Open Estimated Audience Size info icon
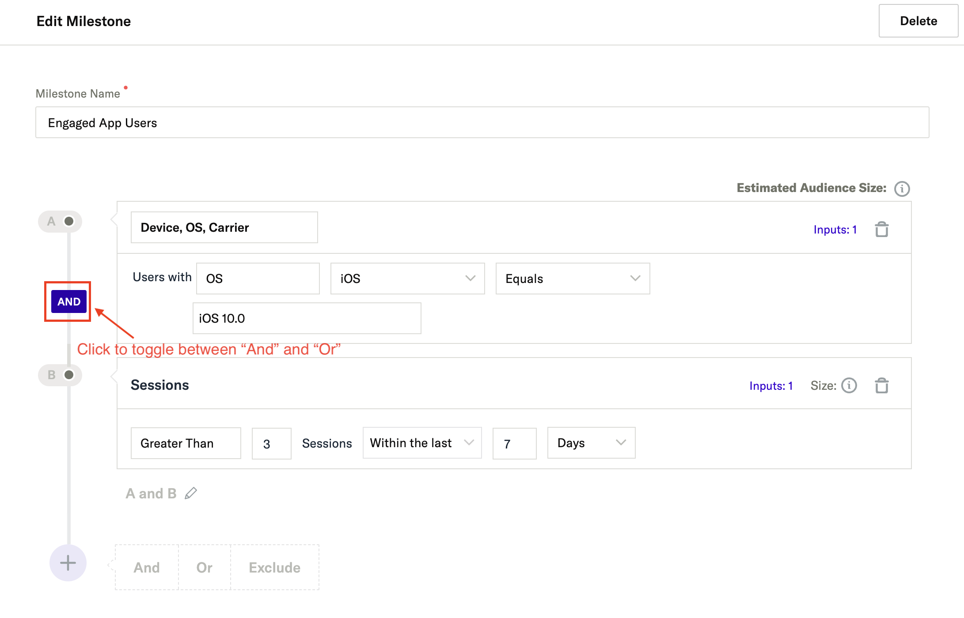964x618 pixels. pyautogui.click(x=902, y=188)
